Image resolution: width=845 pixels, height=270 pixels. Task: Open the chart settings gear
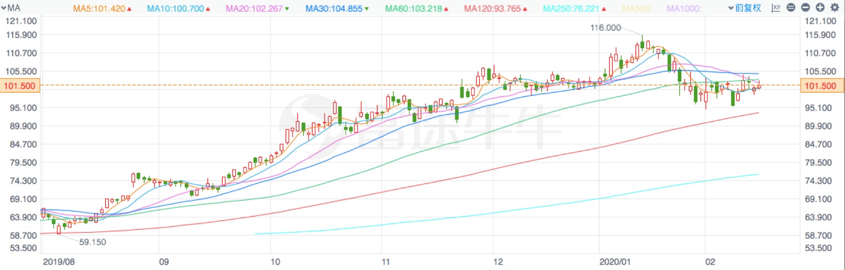point(835,8)
